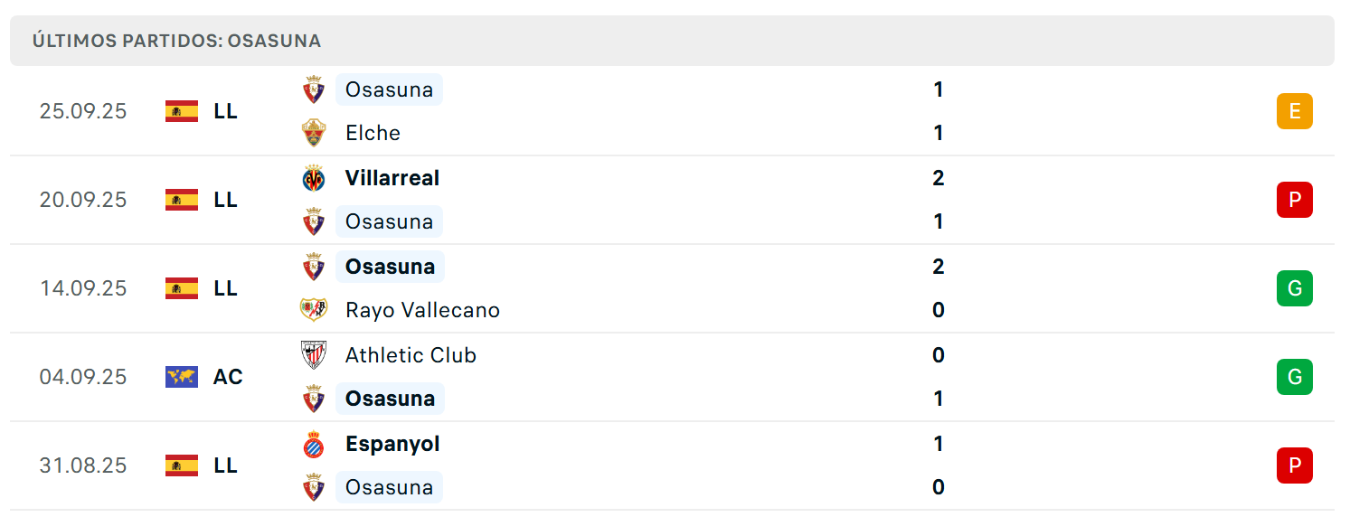Viewport: 1350px width, 517px height.
Task: Click the green G badge for Athletic match
Action: (x=1294, y=377)
